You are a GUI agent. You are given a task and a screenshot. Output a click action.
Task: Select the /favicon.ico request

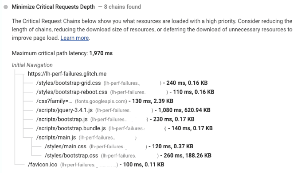coord(43,165)
